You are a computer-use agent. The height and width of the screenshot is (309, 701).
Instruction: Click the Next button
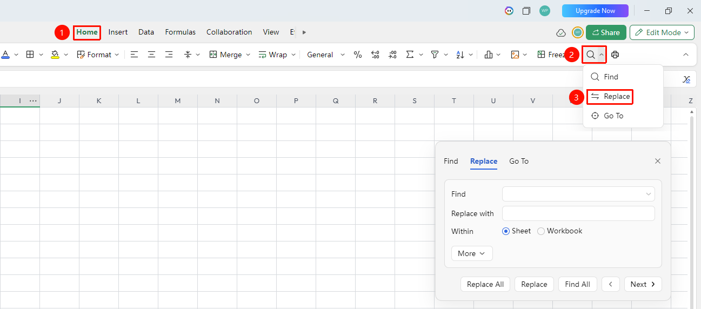click(x=643, y=284)
